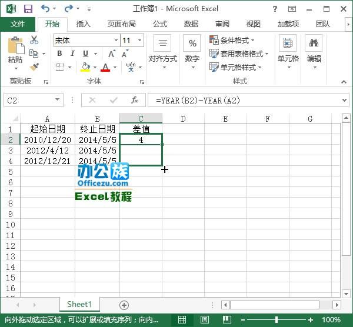Screen dimensions: 353x327
Task: Expand the formula bar
Action: tap(344, 100)
